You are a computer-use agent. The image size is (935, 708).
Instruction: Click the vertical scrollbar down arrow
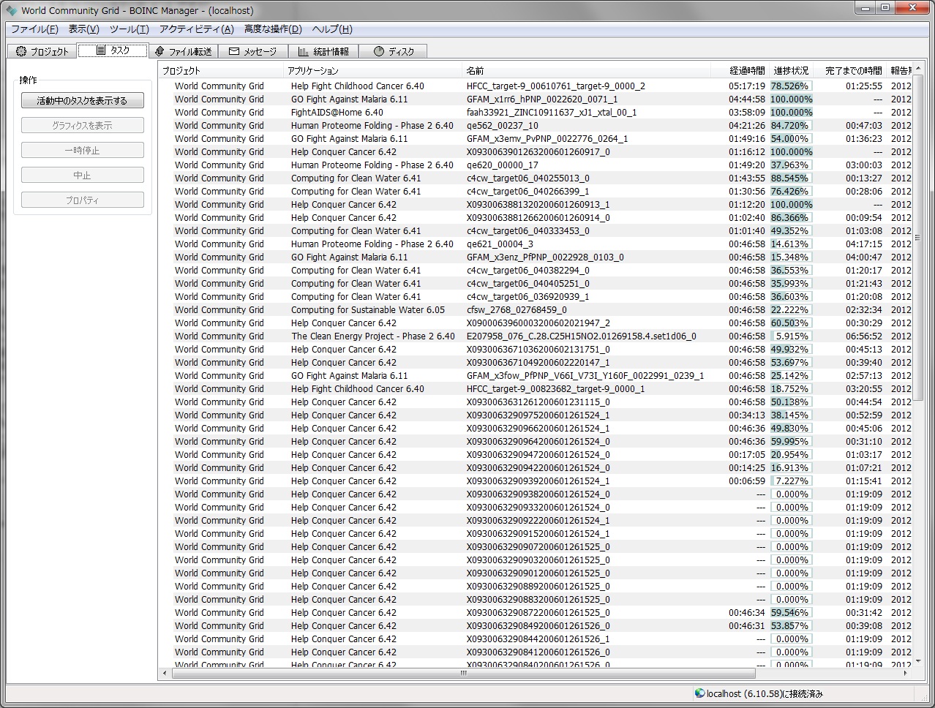(918, 660)
